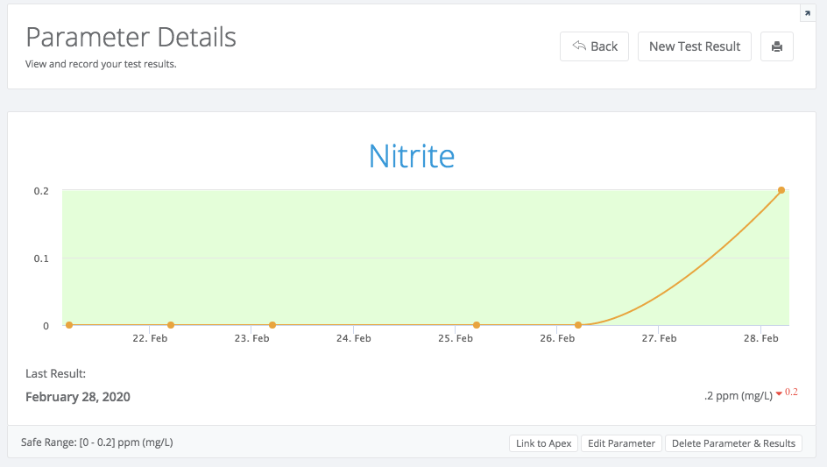Click the .2 ppm (mg/L) result value
This screenshot has width=827, height=467.
[x=738, y=396]
